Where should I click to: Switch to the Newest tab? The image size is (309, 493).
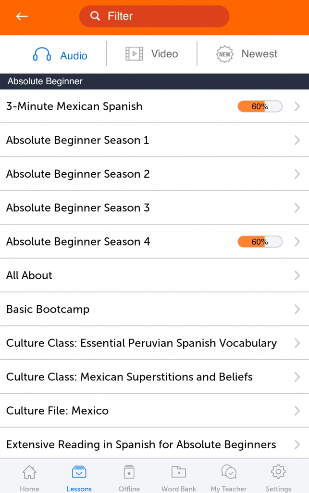[x=247, y=54]
